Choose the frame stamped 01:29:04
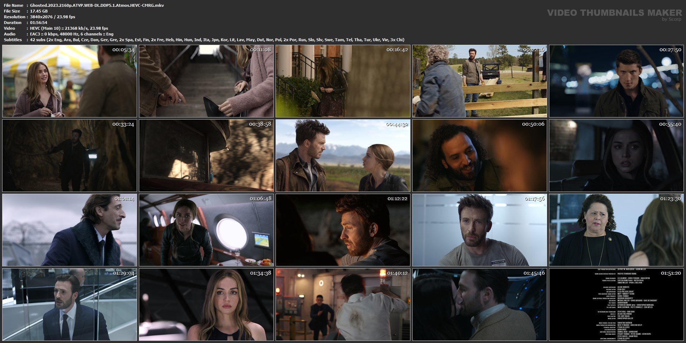This screenshot has width=686, height=343. pyautogui.click(x=69, y=305)
